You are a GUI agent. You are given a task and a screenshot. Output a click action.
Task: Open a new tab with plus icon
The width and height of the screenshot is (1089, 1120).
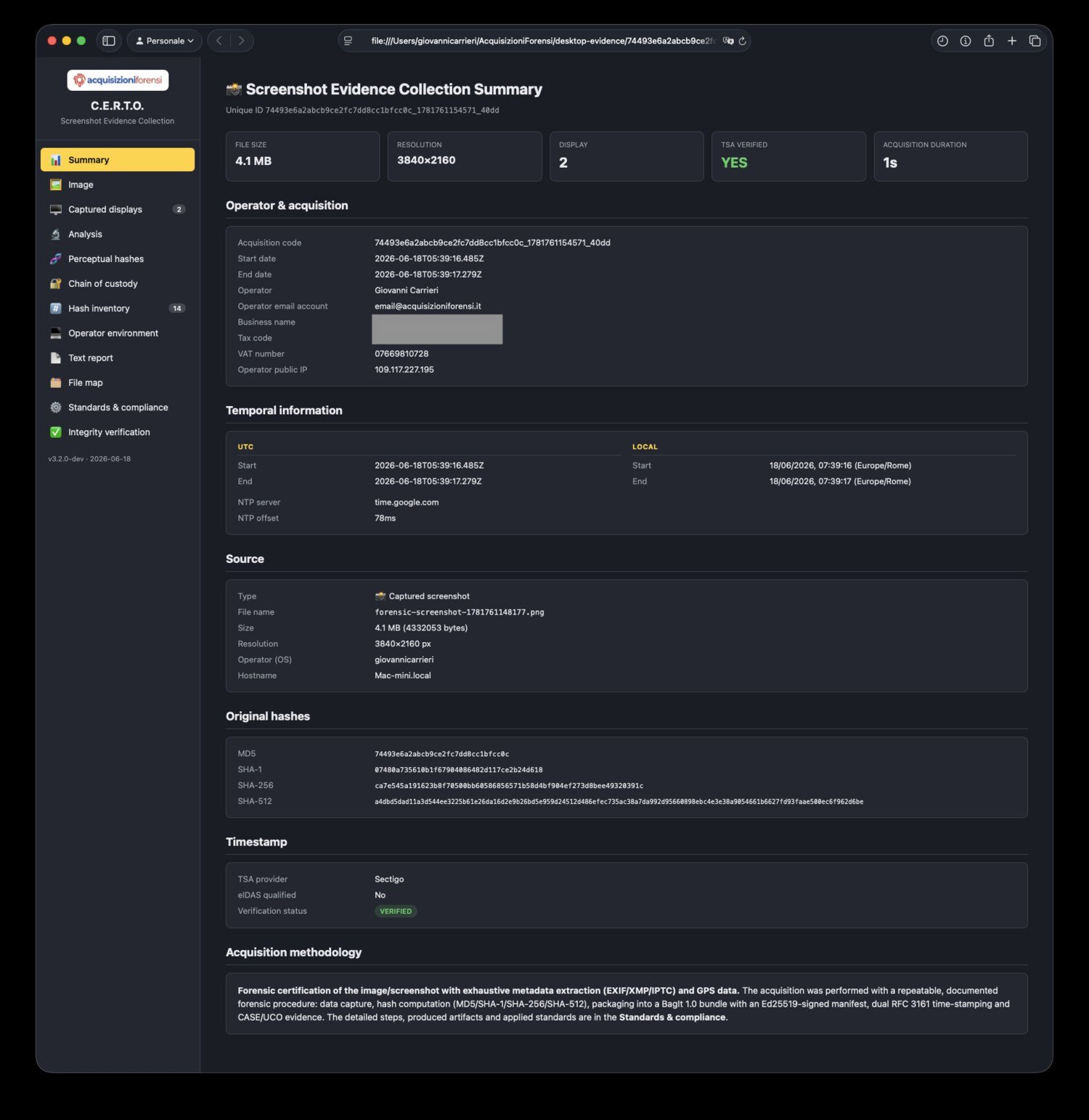(1012, 41)
